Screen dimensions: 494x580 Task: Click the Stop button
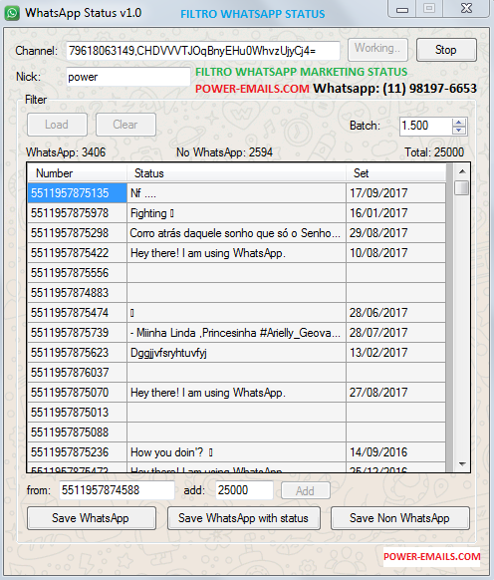point(446,50)
